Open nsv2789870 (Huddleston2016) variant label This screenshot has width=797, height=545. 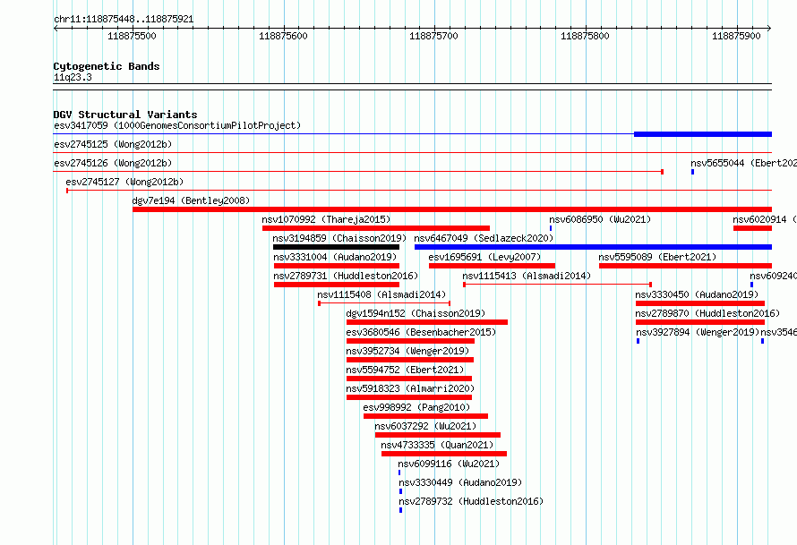[x=707, y=313]
